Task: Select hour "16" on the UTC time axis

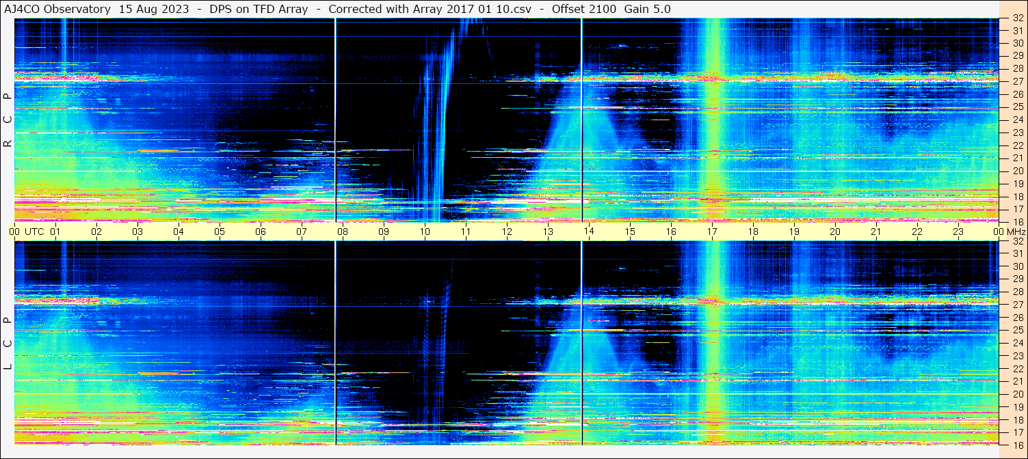Action: coord(671,232)
